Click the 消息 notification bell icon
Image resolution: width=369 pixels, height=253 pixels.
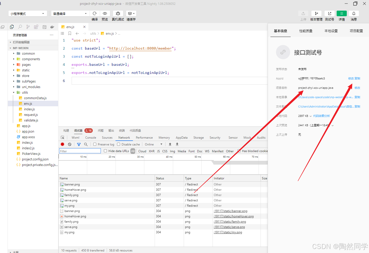click(x=354, y=13)
